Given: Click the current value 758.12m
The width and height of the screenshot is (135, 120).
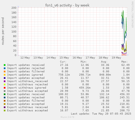Looking at the screenshot, I should pyautogui.click(x=64, y=75).
